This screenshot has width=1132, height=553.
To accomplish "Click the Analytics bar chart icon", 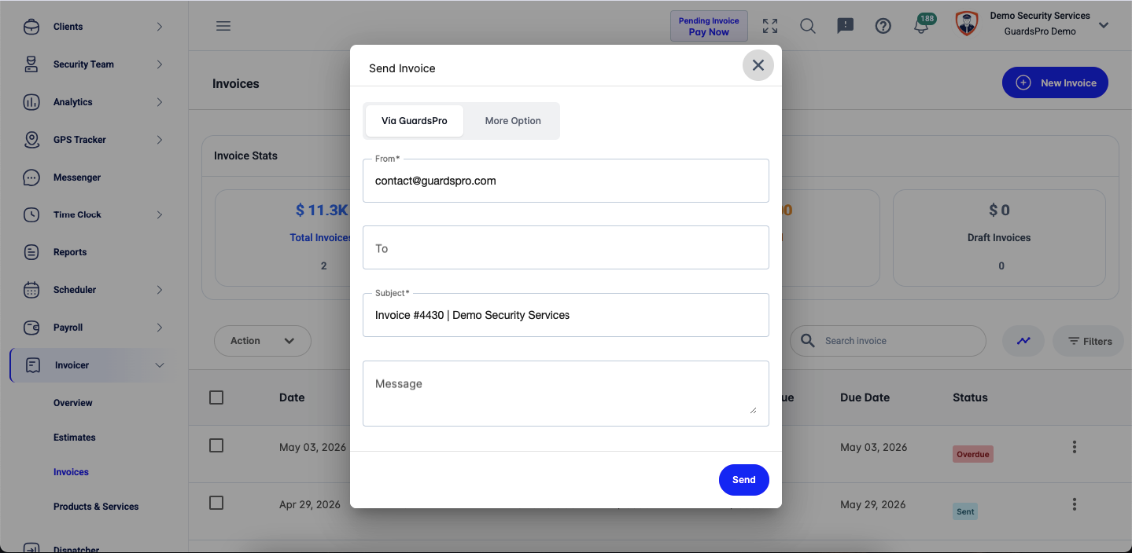I will [31, 102].
